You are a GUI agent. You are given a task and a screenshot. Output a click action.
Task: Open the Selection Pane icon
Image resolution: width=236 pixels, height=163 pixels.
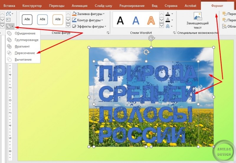[224, 26]
